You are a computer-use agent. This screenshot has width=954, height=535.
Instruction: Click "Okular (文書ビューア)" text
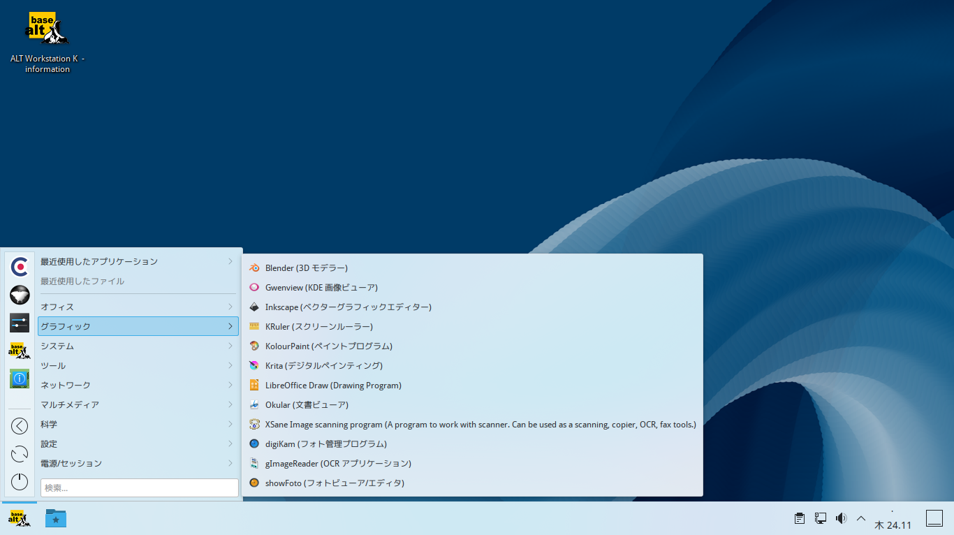tap(307, 404)
